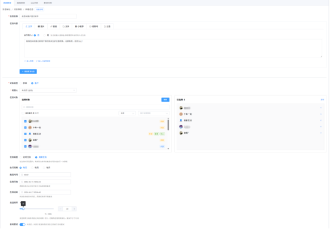Screen dimensions: 330x229
Task: Click the minus button of the frequency stepper
Action: point(60,209)
